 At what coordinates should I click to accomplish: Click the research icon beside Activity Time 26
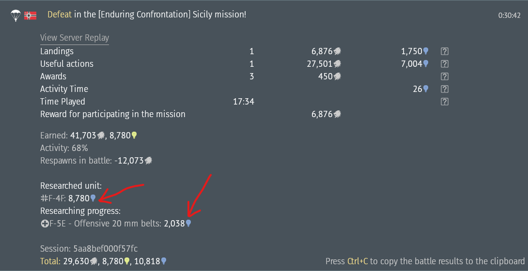point(426,89)
